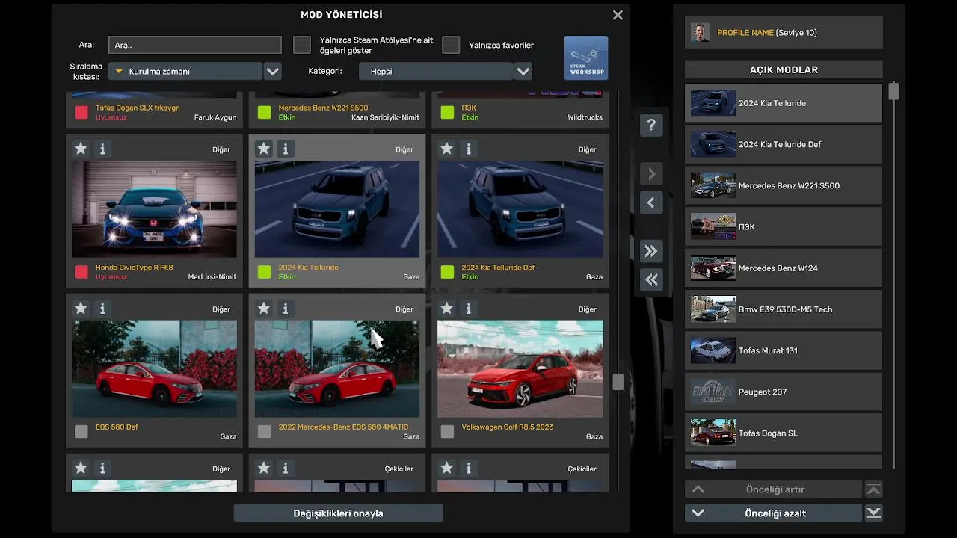
Task: Info icon of Mercedes-Benz EQS 580 4MATIC
Action: click(286, 308)
